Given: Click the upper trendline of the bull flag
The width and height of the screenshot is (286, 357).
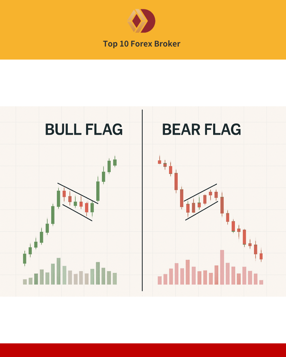Looking at the screenshot, I should click(78, 193).
